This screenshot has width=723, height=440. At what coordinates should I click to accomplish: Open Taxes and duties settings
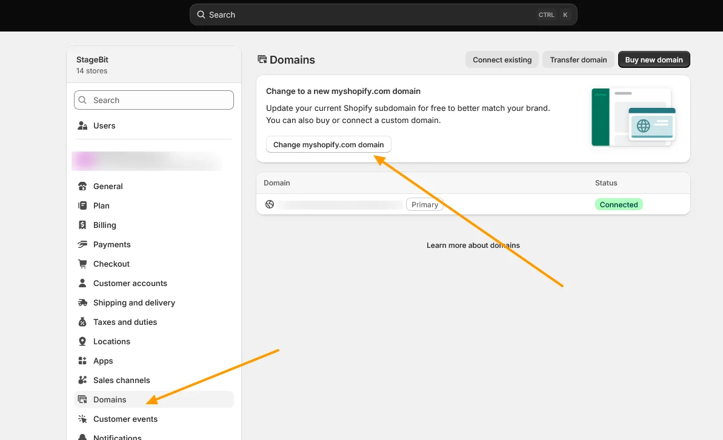click(x=153, y=322)
